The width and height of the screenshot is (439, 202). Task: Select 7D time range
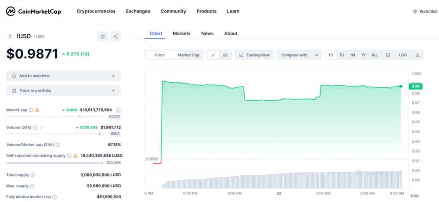(342, 55)
